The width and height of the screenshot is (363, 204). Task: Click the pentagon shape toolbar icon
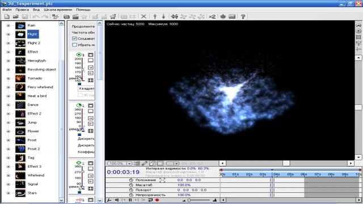pos(223,16)
